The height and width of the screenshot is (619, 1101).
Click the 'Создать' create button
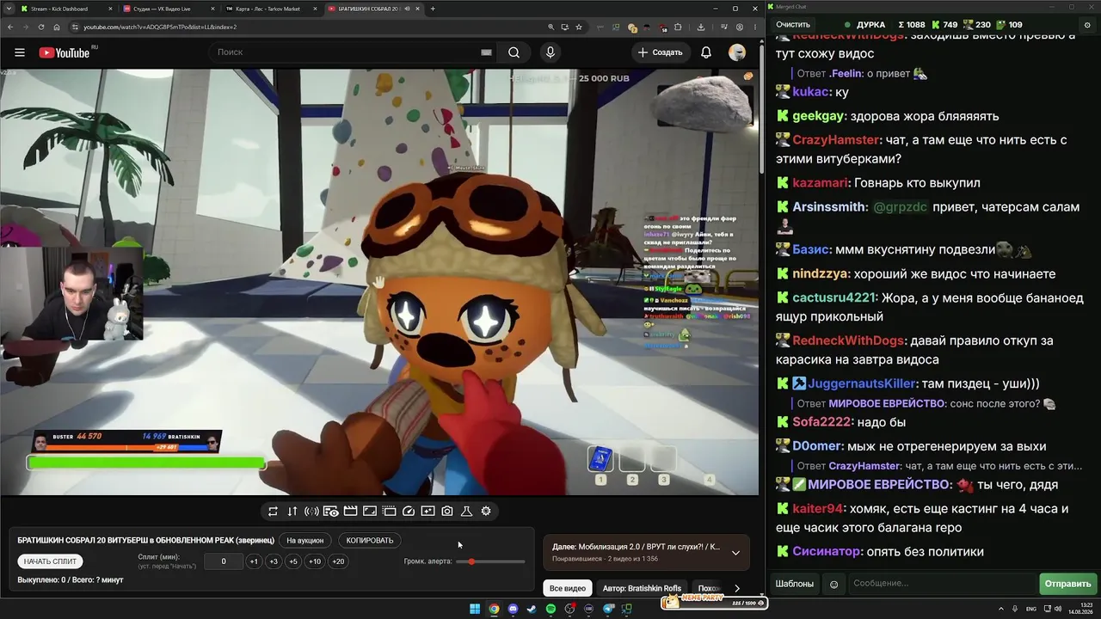pyautogui.click(x=660, y=52)
